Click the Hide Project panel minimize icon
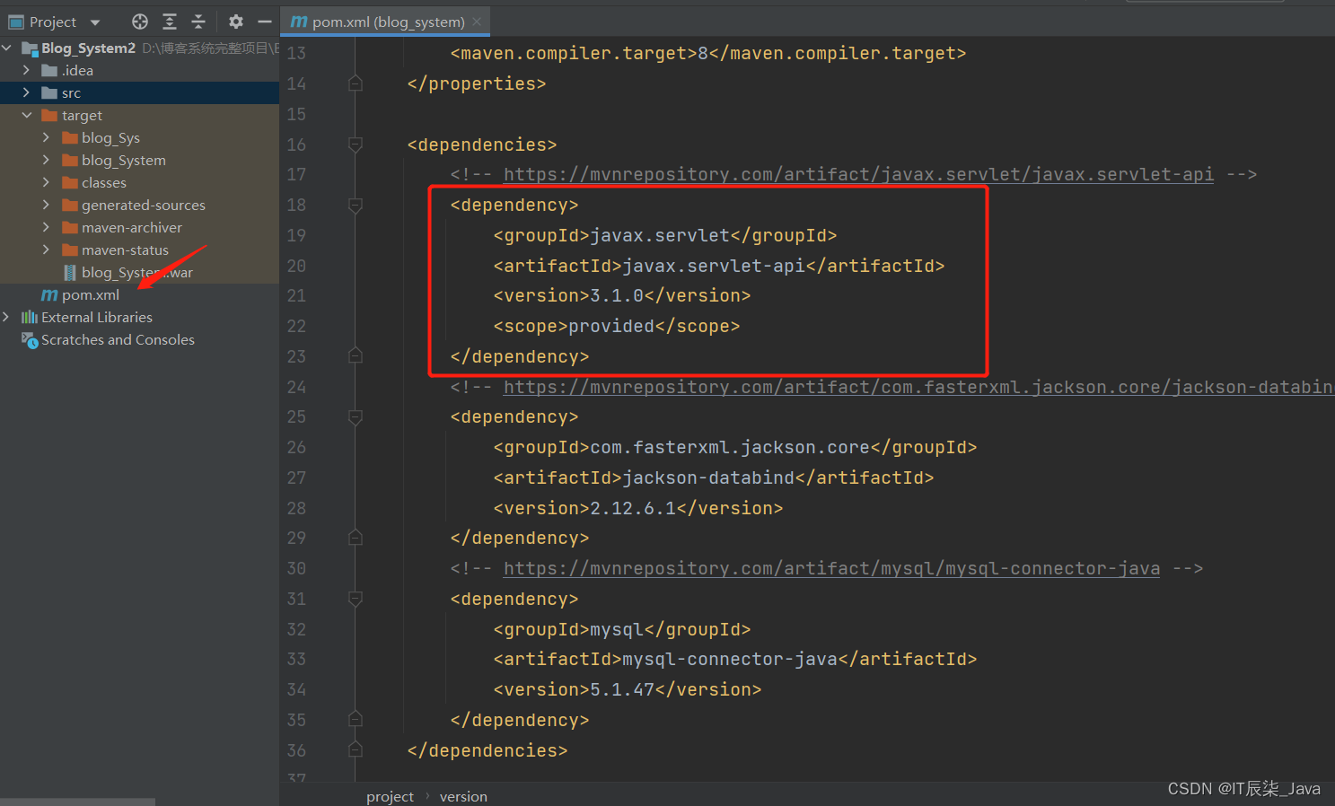 (263, 21)
